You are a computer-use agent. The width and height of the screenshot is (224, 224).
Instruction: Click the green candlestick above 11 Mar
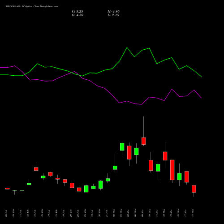click(158, 168)
